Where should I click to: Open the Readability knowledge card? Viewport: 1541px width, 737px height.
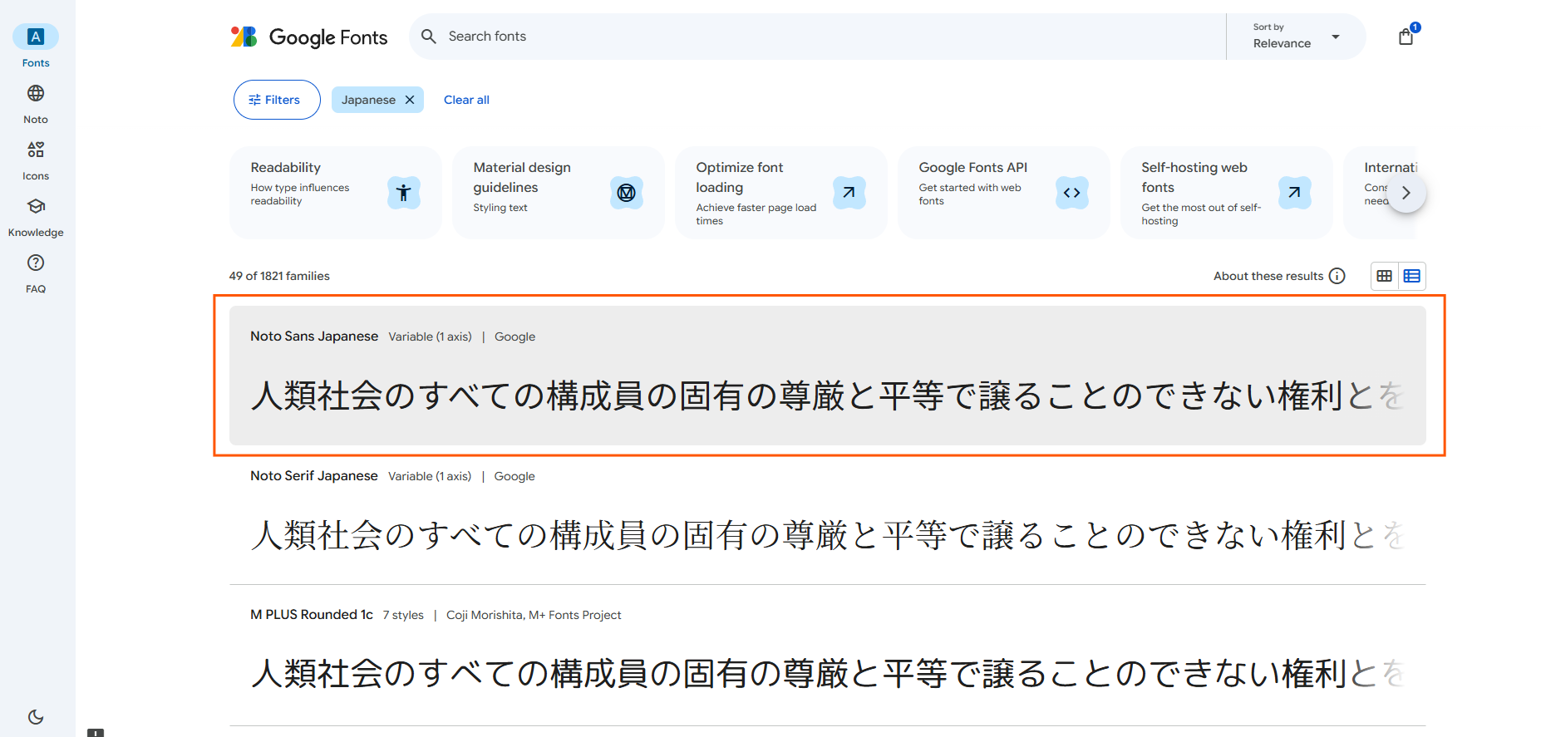(x=335, y=193)
